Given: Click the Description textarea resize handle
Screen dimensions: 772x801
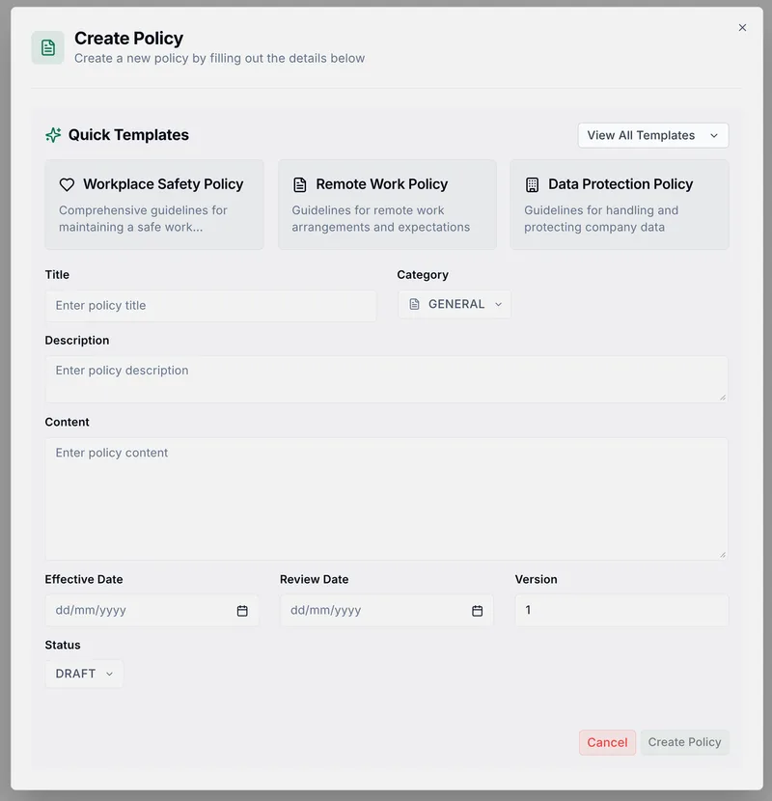Looking at the screenshot, I should tap(723, 397).
